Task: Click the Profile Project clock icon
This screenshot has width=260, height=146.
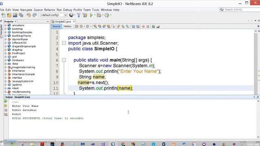Action: pos(107,15)
